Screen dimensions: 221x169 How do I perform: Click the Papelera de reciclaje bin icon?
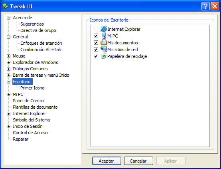(103, 56)
